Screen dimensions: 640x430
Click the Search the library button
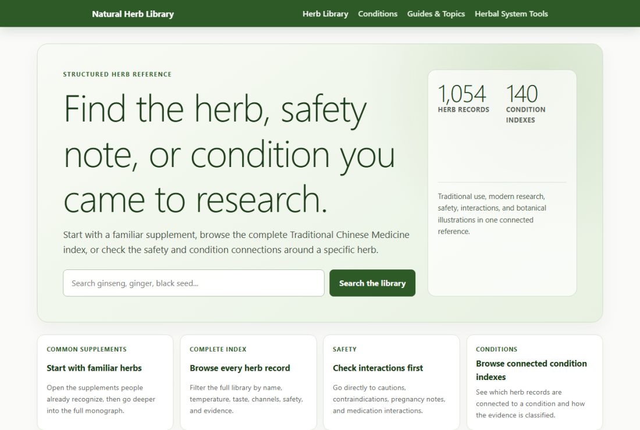(372, 283)
